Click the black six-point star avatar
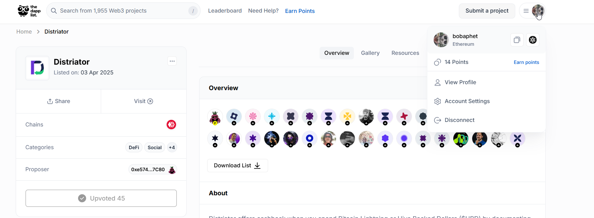This screenshot has width=594, height=218. 215,139
